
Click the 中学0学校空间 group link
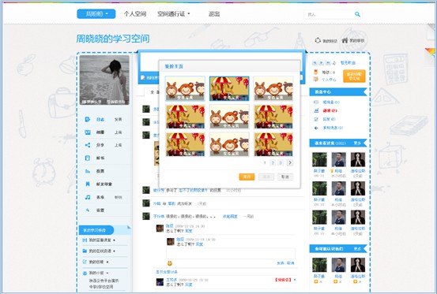click(101, 286)
